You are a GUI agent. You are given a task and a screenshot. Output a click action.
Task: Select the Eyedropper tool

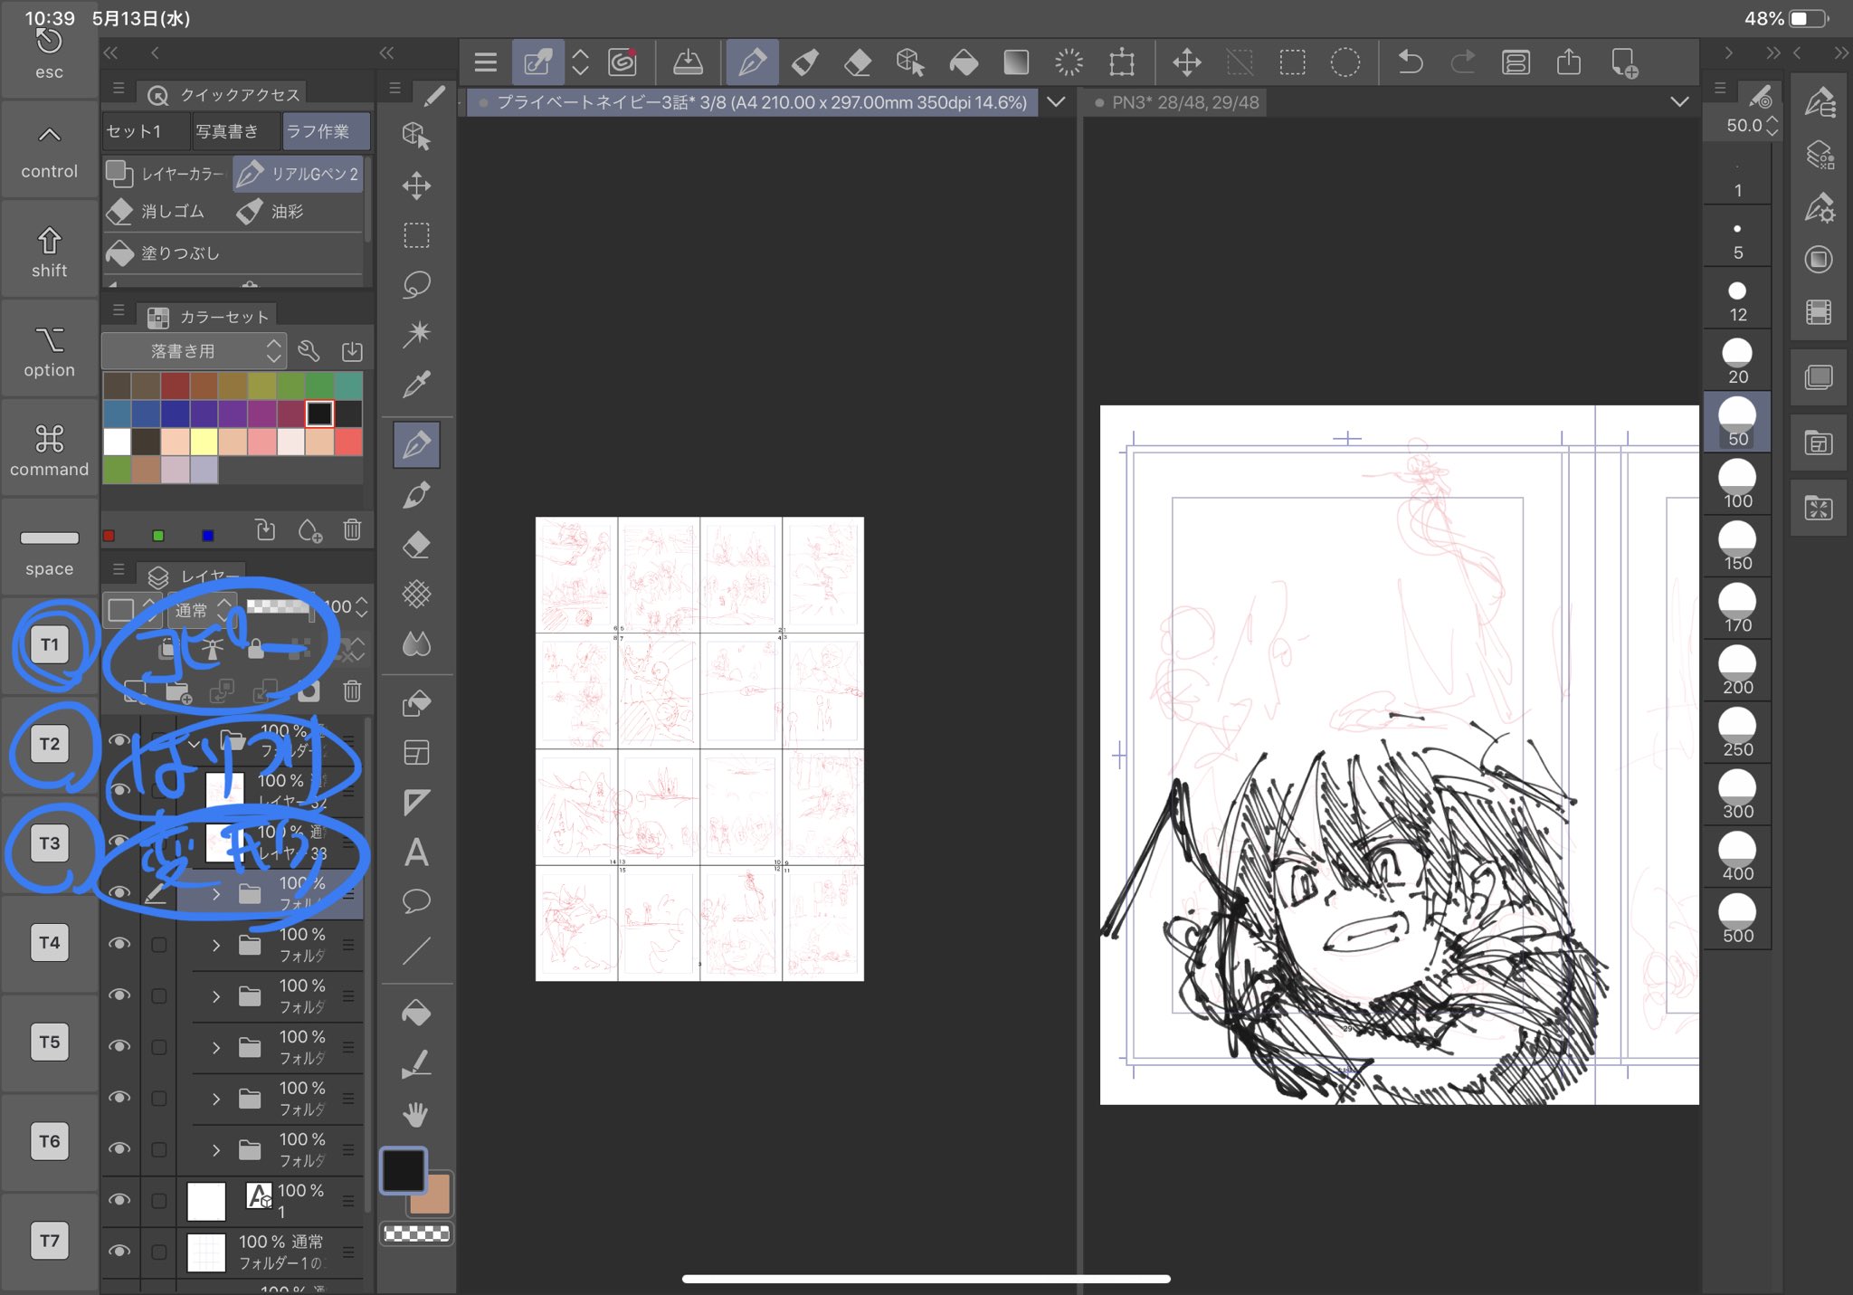point(416,384)
